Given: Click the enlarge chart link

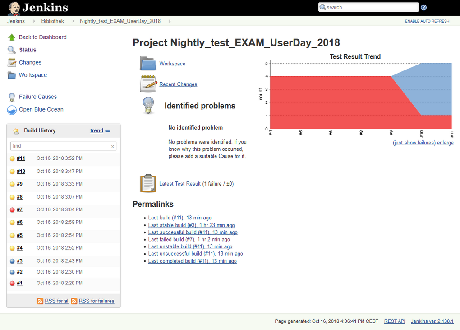Looking at the screenshot, I should point(445,143).
